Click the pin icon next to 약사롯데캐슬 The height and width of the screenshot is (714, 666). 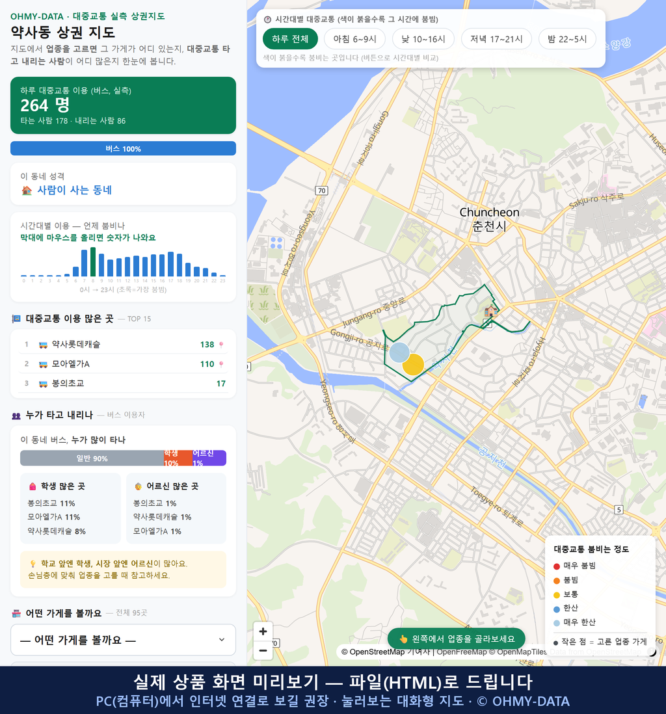point(221,345)
